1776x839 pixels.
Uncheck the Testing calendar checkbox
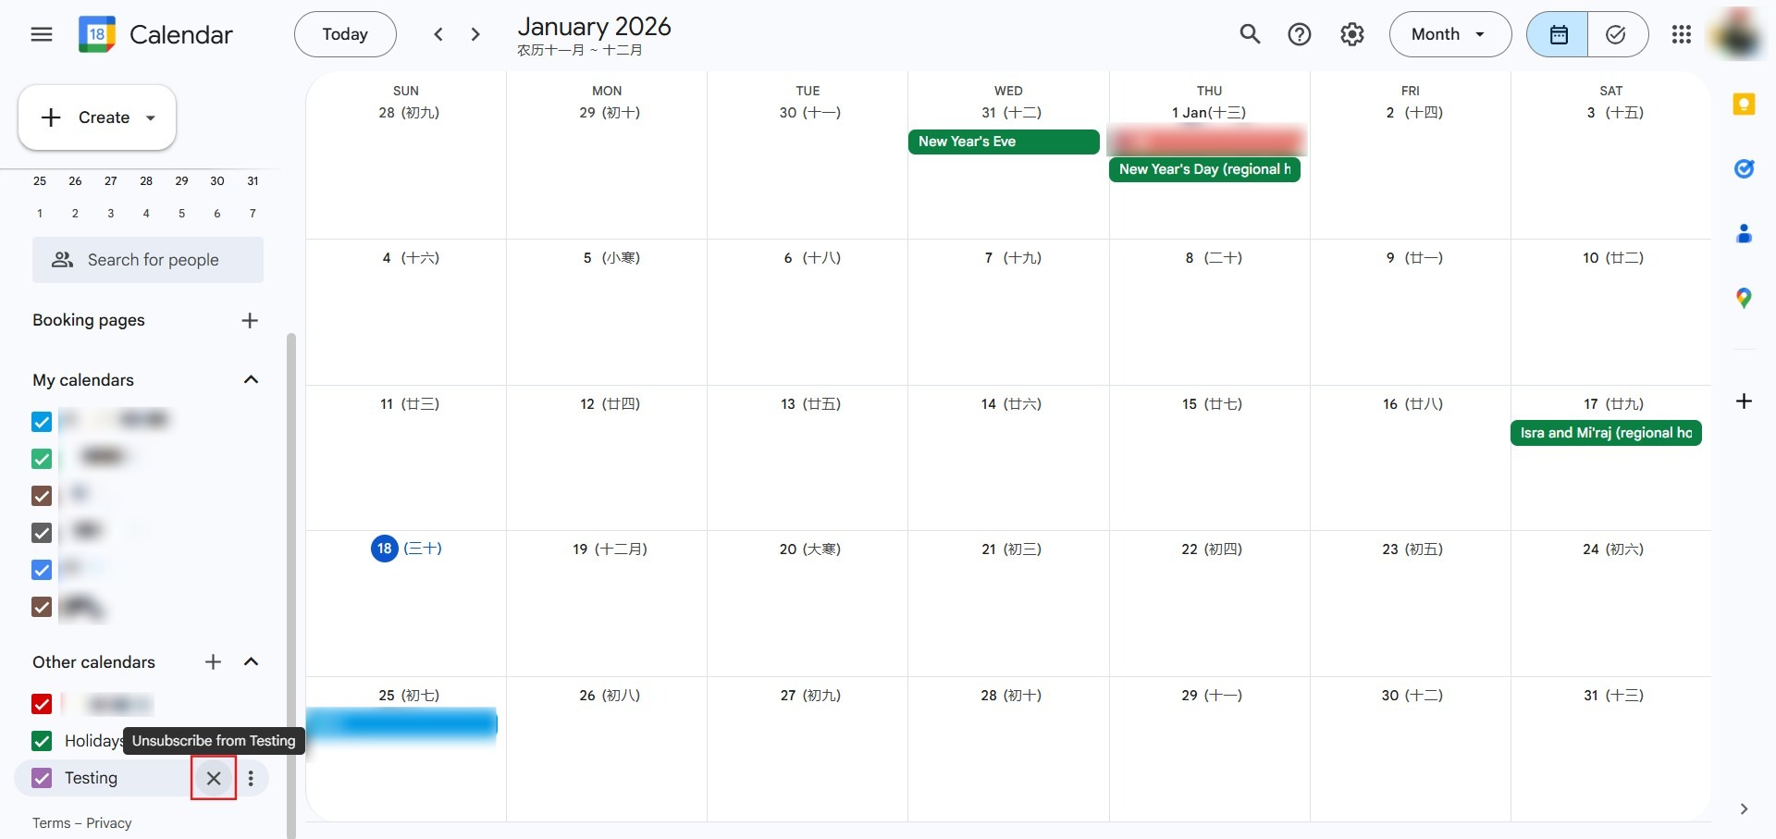click(42, 778)
